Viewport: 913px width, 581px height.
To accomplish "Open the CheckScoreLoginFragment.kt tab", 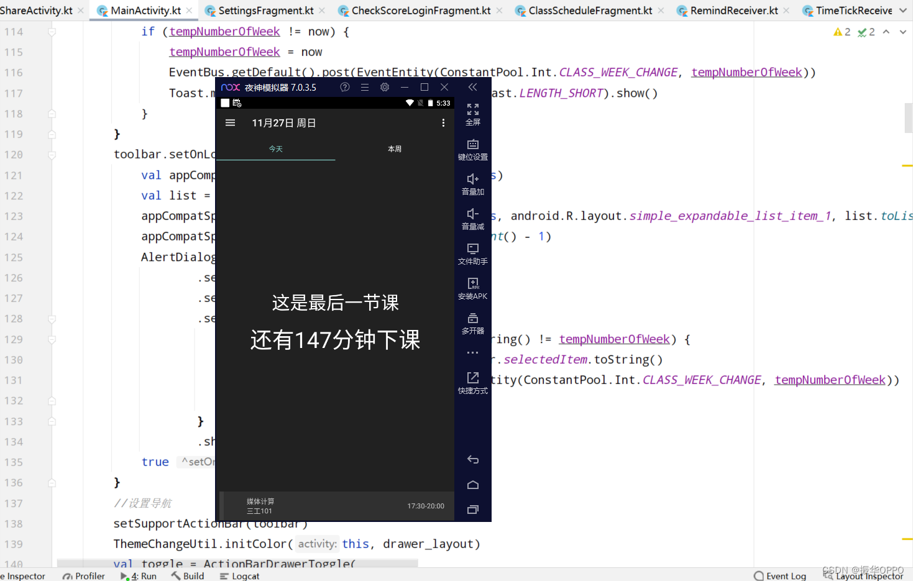I will [x=421, y=11].
